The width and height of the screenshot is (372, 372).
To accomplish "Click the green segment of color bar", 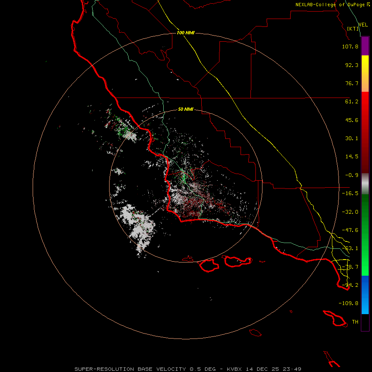I will [x=365, y=235].
